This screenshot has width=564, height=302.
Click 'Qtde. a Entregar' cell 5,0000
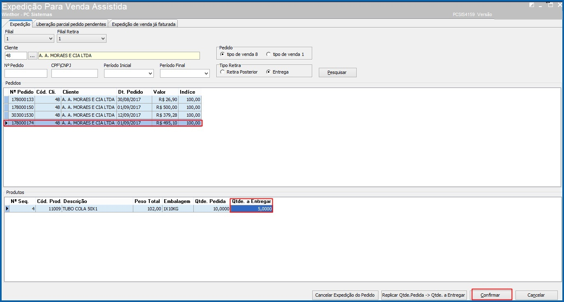pos(251,209)
